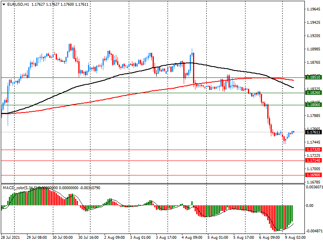Viewport: 323px width, 242px height.
Task: Select the 30 Jul 00:00 time label
Action: pos(63,238)
